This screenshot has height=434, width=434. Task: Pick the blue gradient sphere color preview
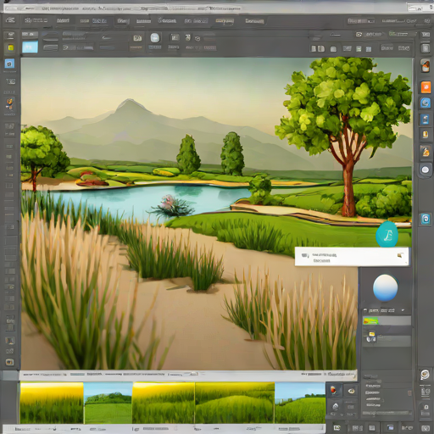click(x=386, y=287)
